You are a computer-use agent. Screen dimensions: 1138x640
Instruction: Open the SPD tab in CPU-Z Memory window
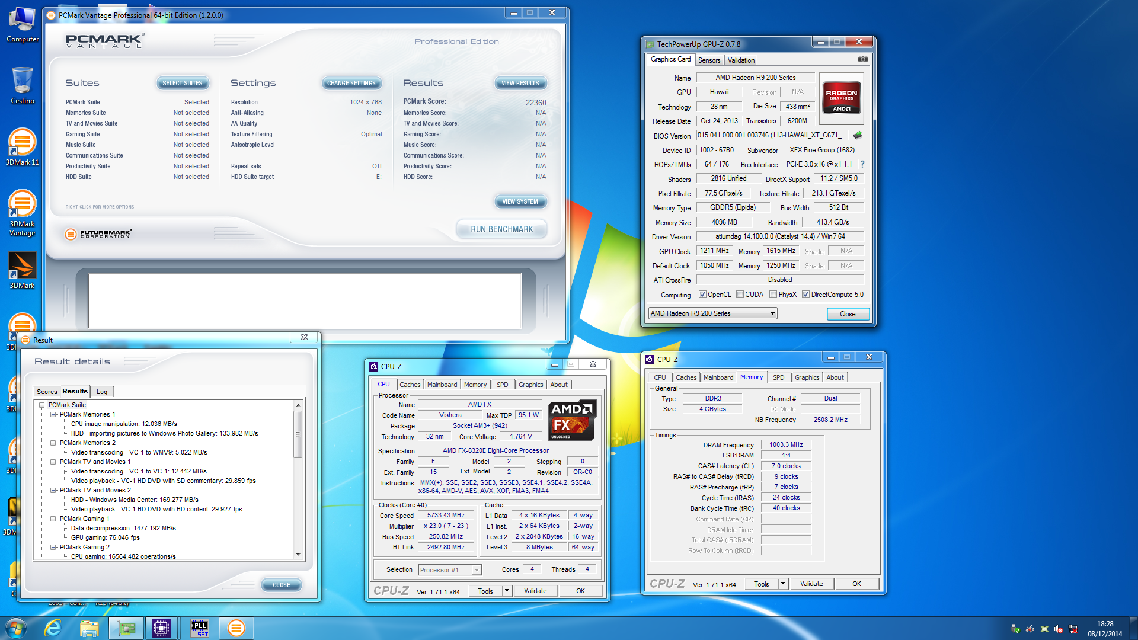[778, 377]
